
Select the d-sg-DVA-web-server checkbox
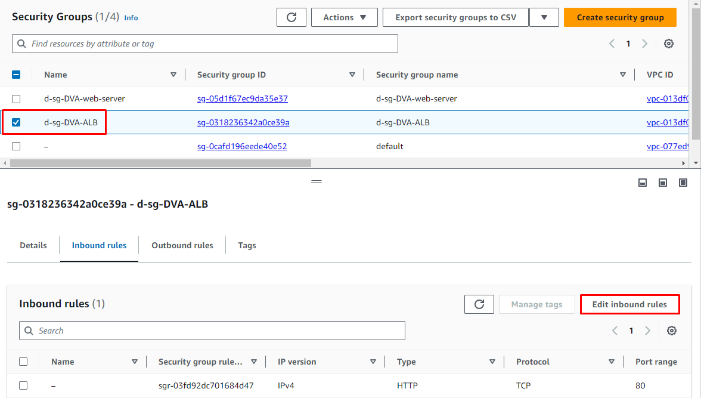(16, 98)
